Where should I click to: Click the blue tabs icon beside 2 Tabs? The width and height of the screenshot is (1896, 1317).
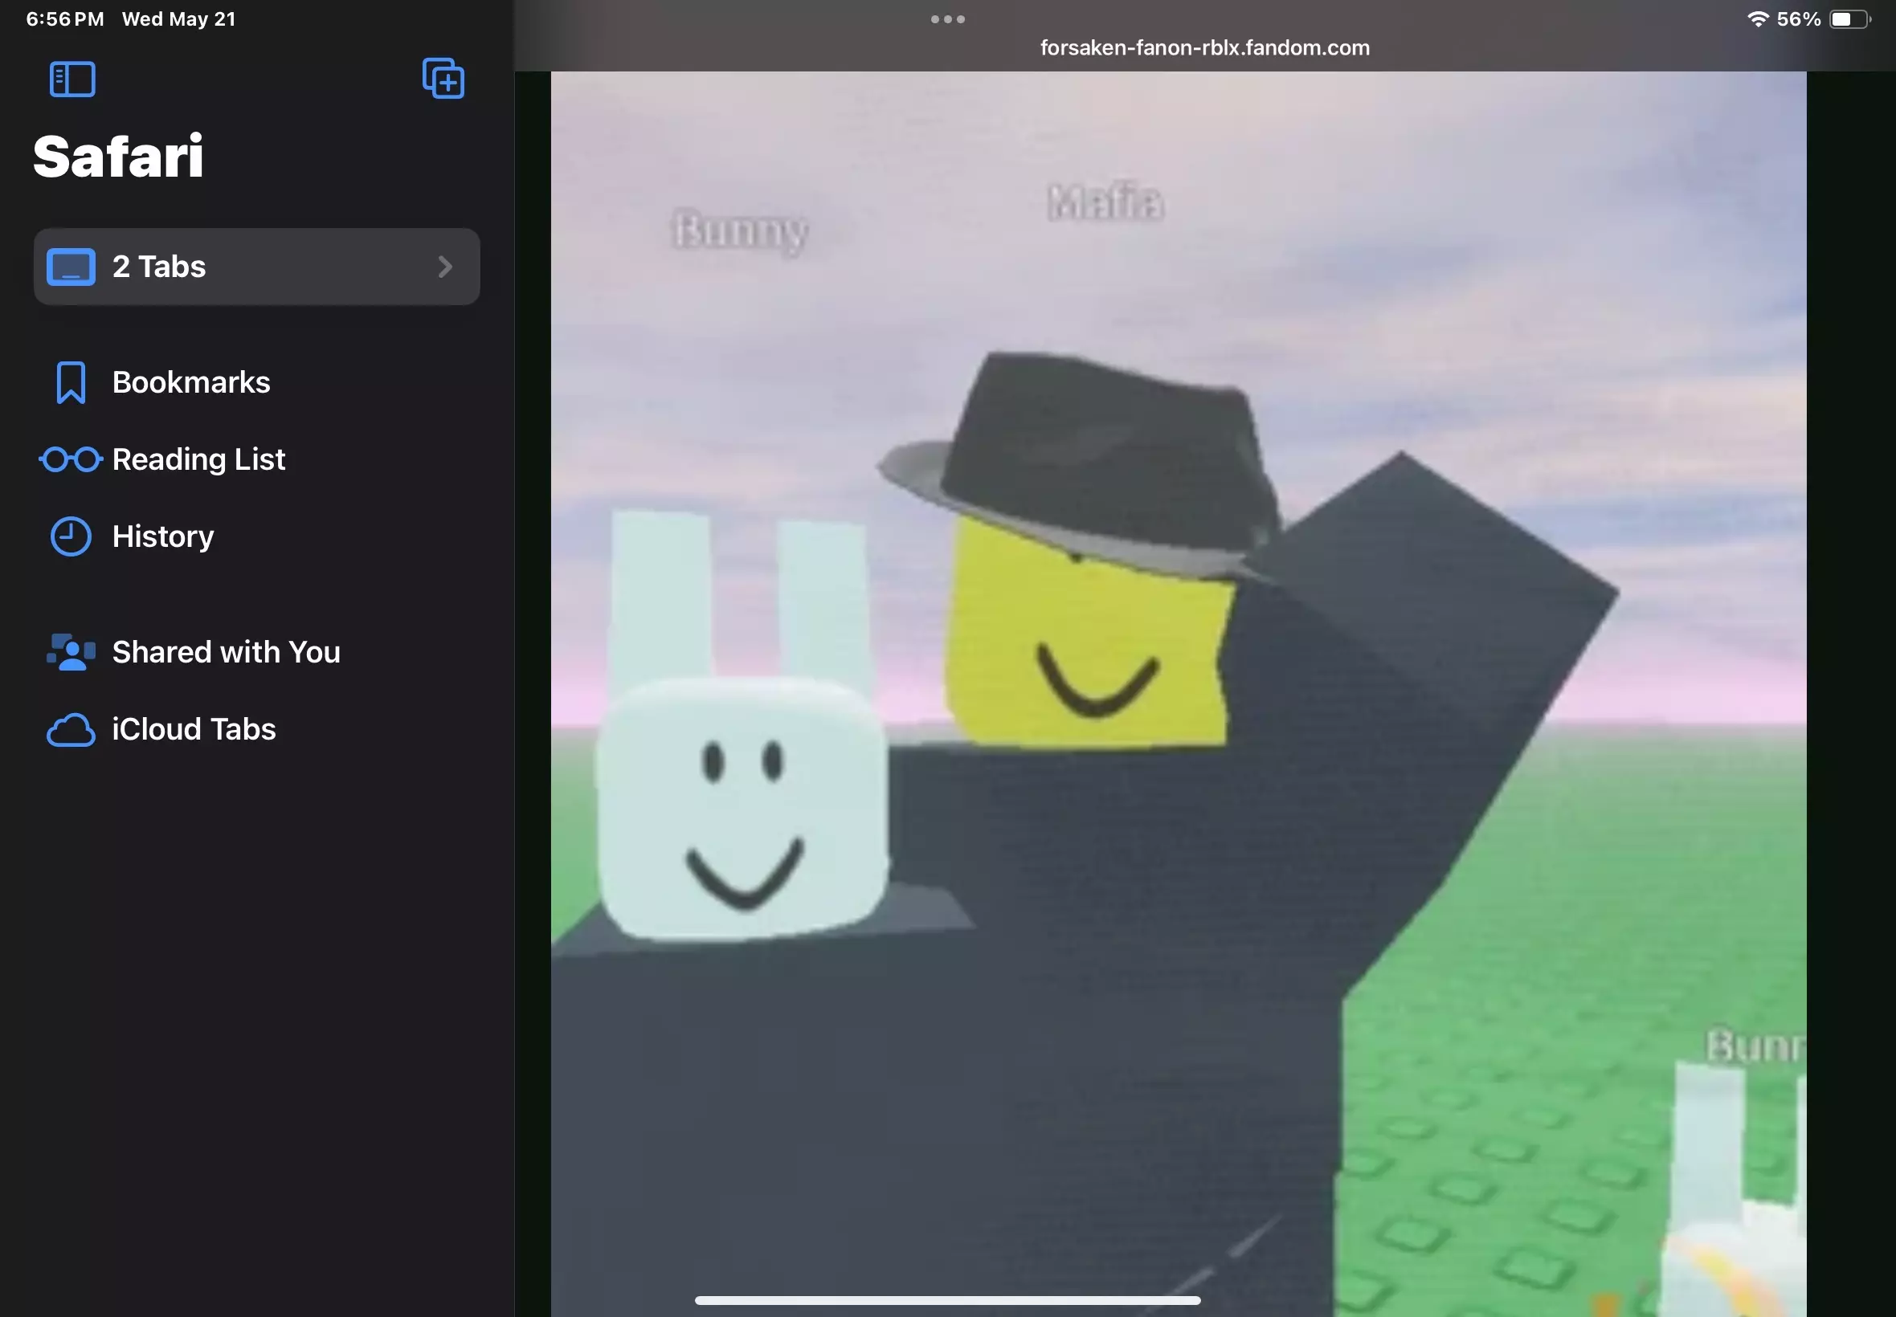[71, 267]
